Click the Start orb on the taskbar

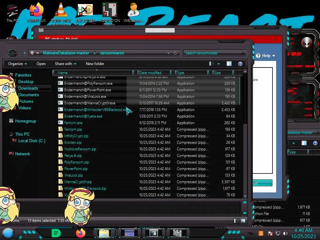pyautogui.click(x=8, y=233)
